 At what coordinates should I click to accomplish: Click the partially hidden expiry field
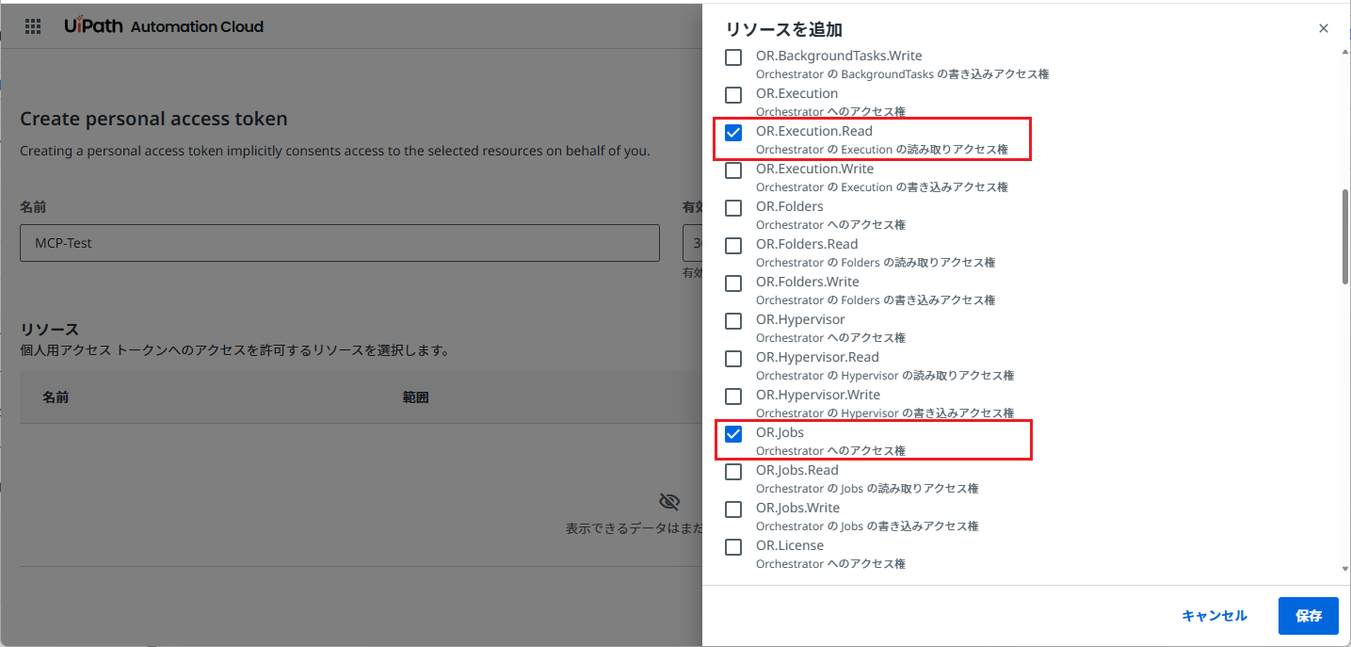(692, 243)
